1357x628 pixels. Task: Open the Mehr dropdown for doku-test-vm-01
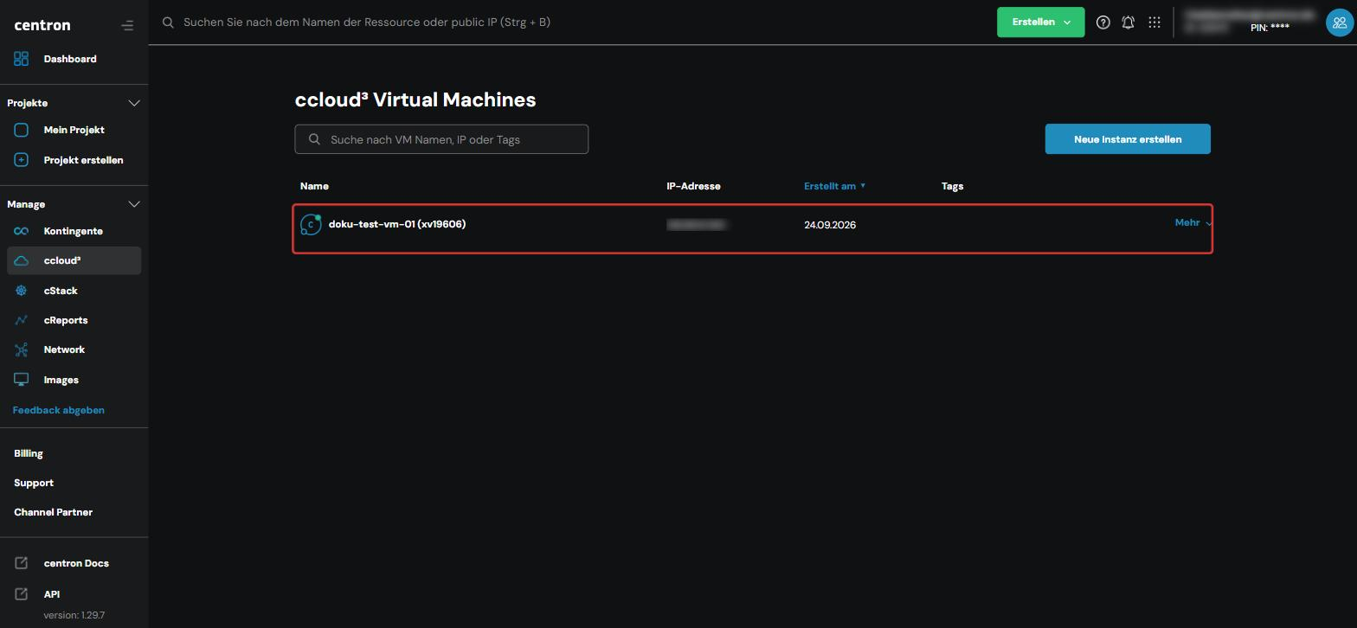1193,223
